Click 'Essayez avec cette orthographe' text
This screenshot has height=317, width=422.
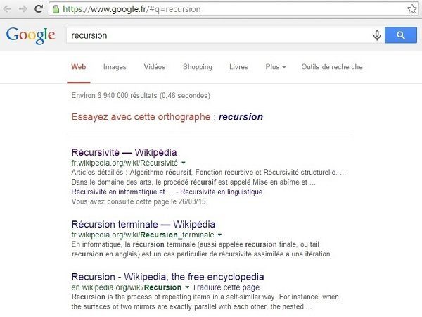pos(141,117)
